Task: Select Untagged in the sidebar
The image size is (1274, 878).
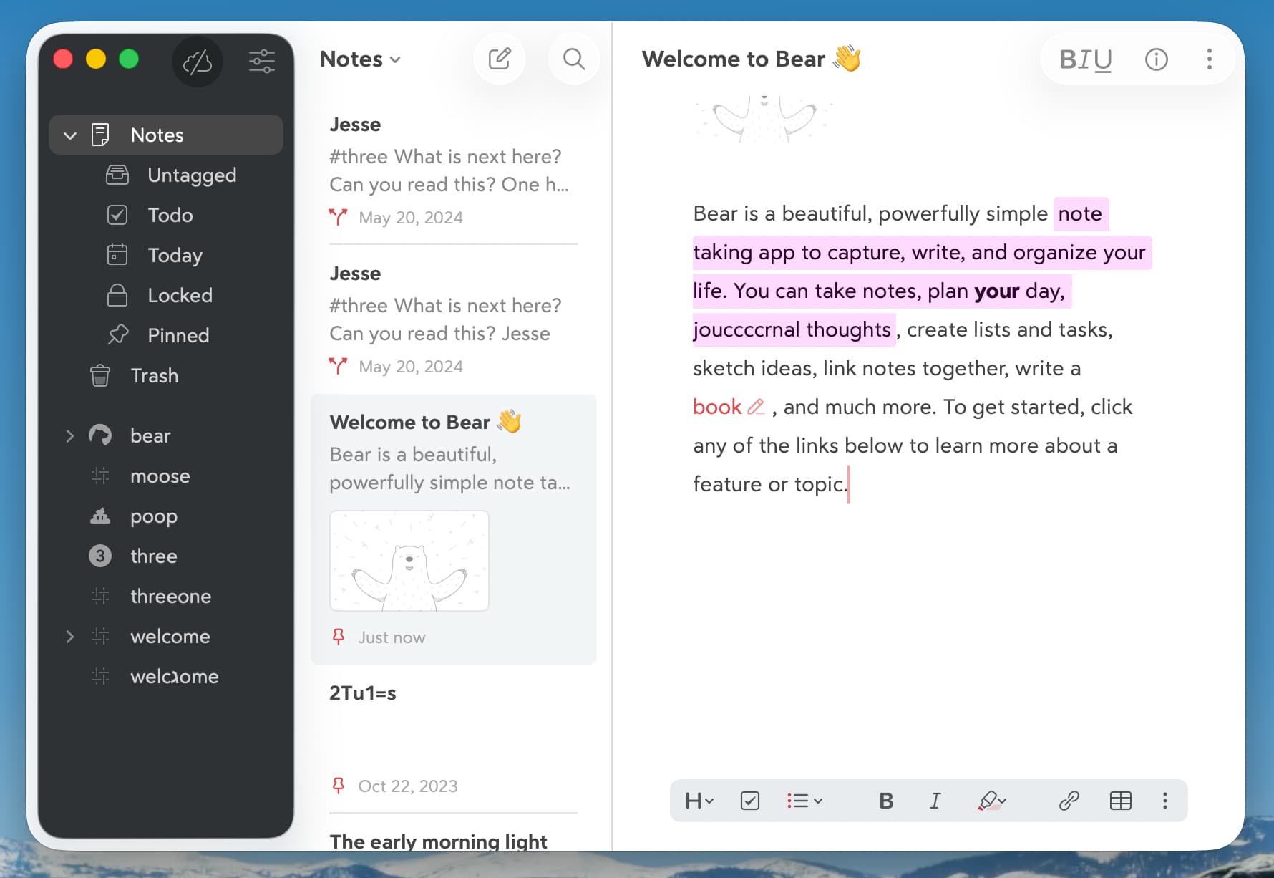Action: [x=191, y=175]
